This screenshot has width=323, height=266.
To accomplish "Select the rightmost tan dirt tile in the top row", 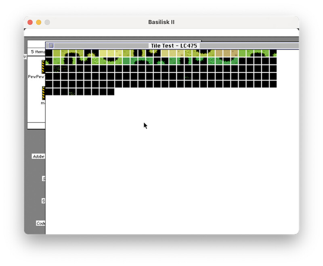I will coord(235,53).
